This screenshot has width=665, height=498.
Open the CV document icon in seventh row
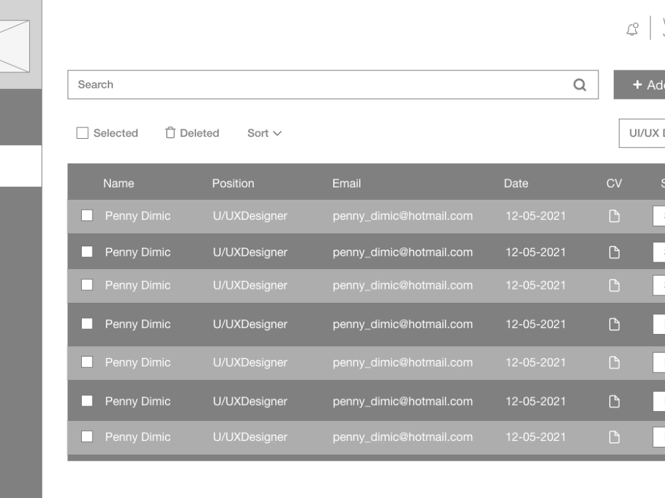click(x=614, y=437)
